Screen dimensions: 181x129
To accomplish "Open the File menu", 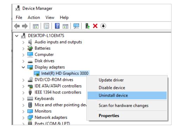I will tap(19, 18).
